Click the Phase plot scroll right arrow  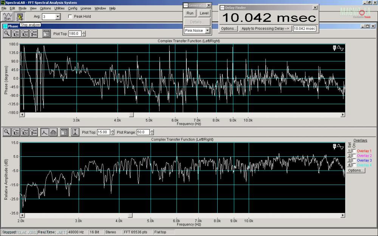coord(342,115)
